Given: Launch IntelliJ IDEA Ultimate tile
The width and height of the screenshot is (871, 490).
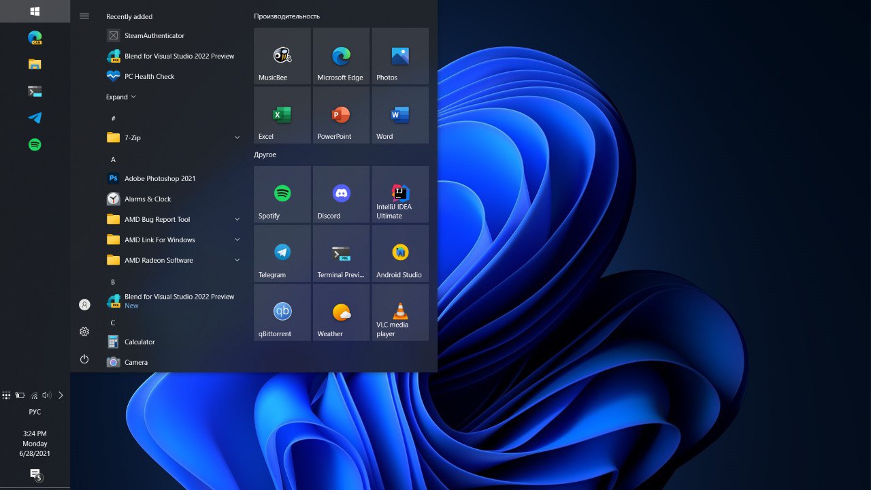Looking at the screenshot, I should click(x=400, y=195).
